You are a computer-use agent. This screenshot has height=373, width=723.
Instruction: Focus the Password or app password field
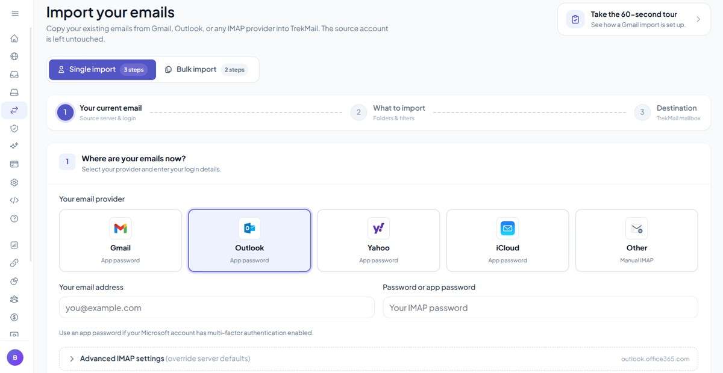click(x=540, y=307)
